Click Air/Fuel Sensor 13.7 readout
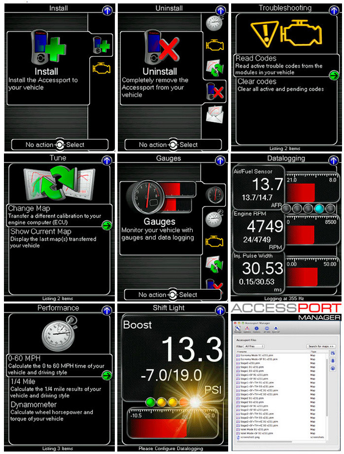Screen dimensions: 344x454 [x=258, y=188]
